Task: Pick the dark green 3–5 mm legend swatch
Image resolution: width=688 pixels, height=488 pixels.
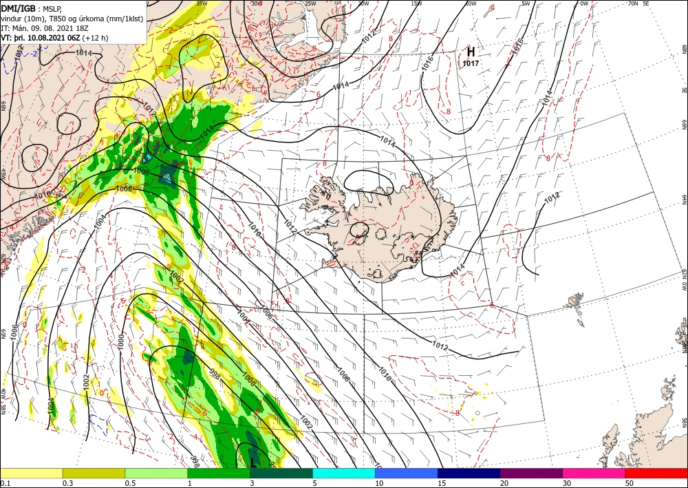Action: coord(281,473)
